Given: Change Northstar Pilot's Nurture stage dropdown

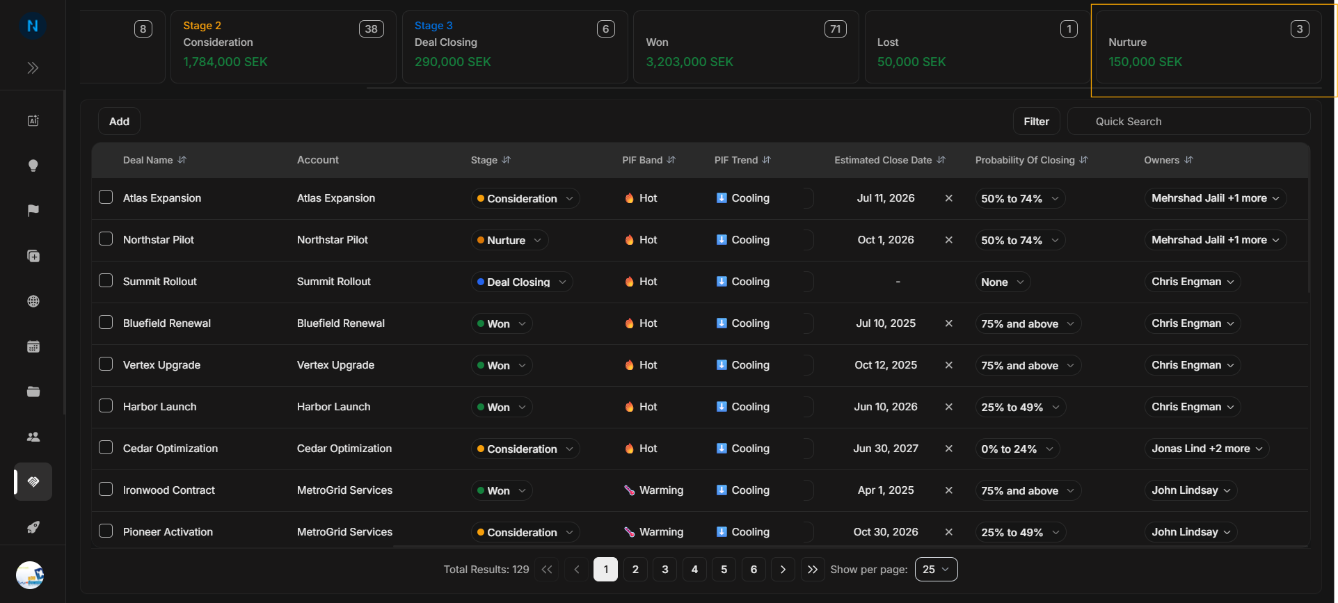Looking at the screenshot, I should 509,240.
